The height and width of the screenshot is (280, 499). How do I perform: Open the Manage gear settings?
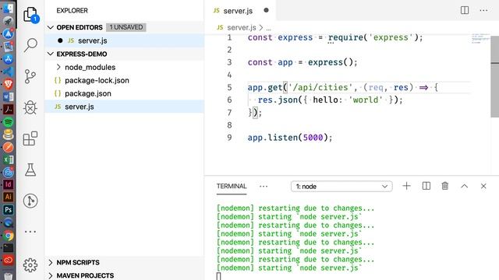30,264
